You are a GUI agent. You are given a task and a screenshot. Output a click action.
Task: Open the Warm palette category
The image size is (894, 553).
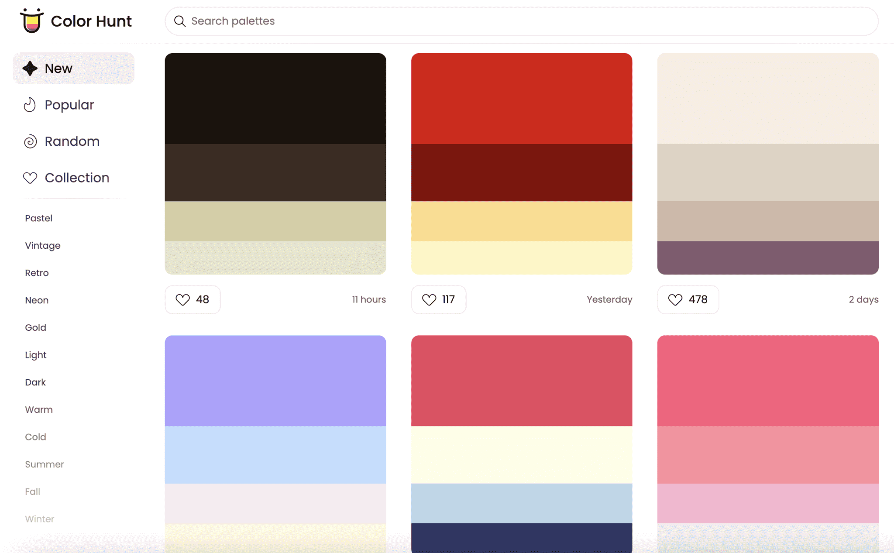point(38,409)
